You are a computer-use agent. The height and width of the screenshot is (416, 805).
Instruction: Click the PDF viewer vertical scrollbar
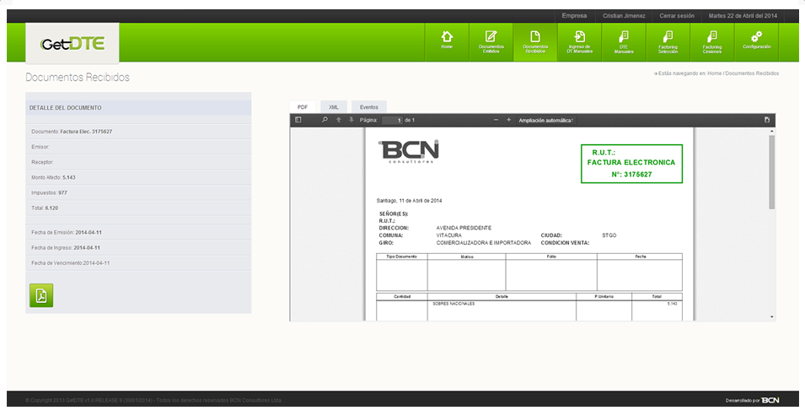point(771,172)
